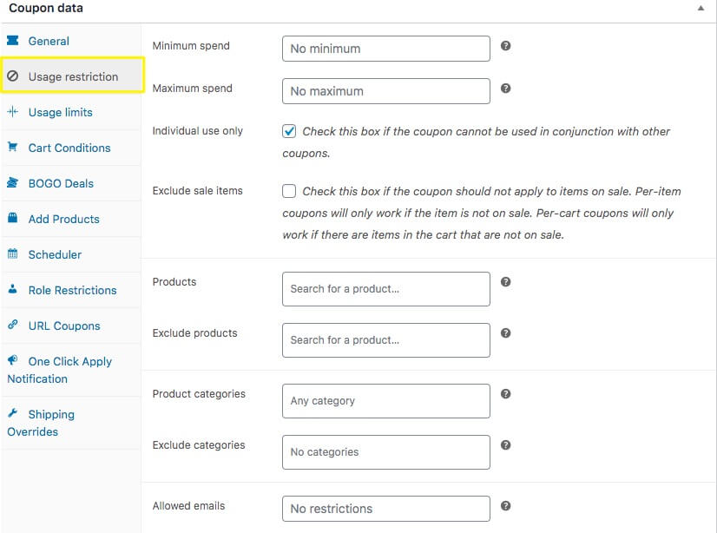Open the Scheduler settings tab
The image size is (717, 533).
point(55,254)
